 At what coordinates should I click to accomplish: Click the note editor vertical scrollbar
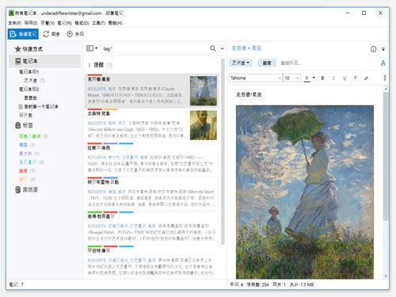(386, 156)
